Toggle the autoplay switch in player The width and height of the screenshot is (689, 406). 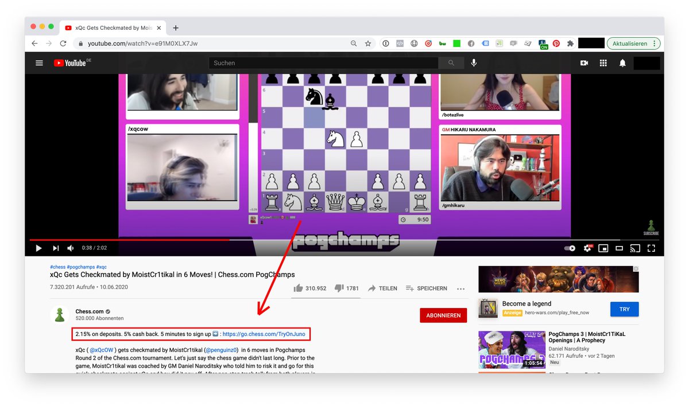click(x=570, y=248)
